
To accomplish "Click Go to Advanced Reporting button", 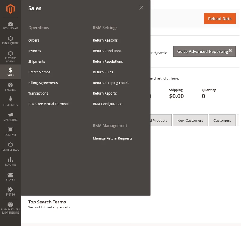I will (205, 51).
